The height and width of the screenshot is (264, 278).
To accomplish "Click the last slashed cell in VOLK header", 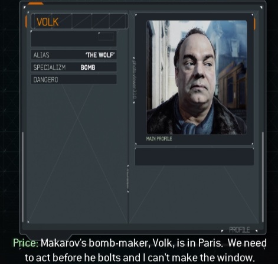I will point(117,21).
